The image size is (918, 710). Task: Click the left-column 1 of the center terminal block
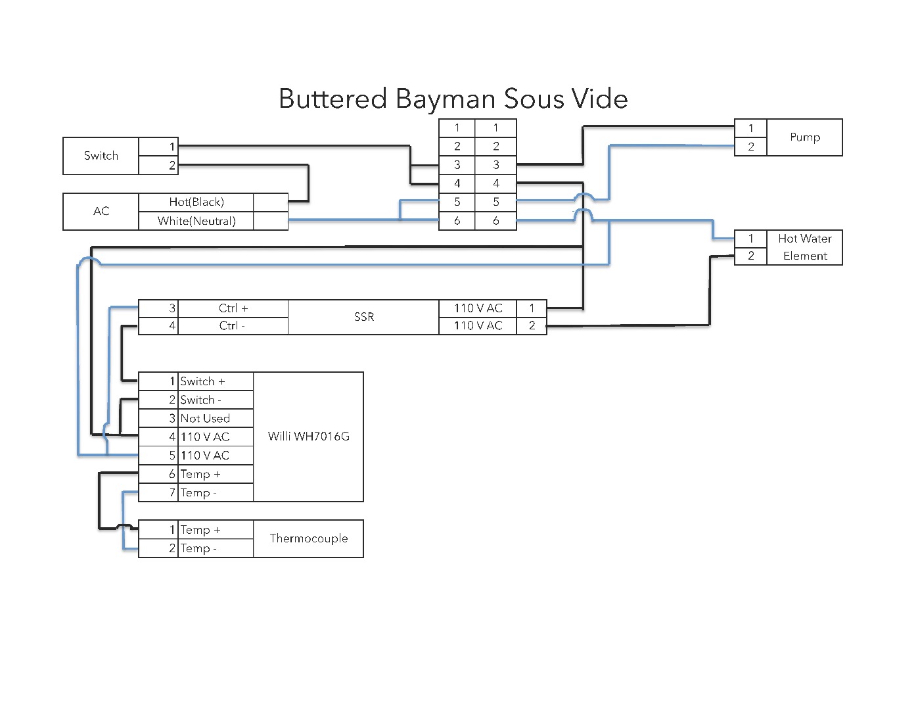coord(457,128)
